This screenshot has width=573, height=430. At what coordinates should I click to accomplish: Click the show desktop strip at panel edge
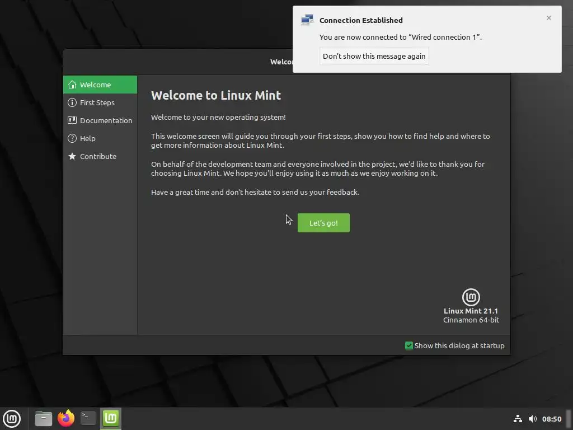click(x=569, y=419)
